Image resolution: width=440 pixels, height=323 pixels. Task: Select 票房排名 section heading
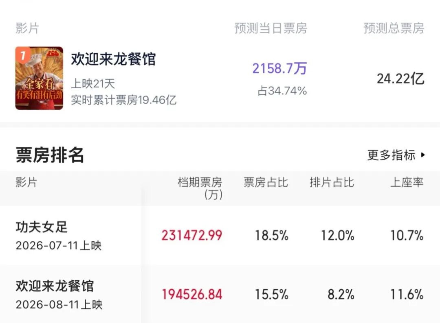(x=50, y=155)
